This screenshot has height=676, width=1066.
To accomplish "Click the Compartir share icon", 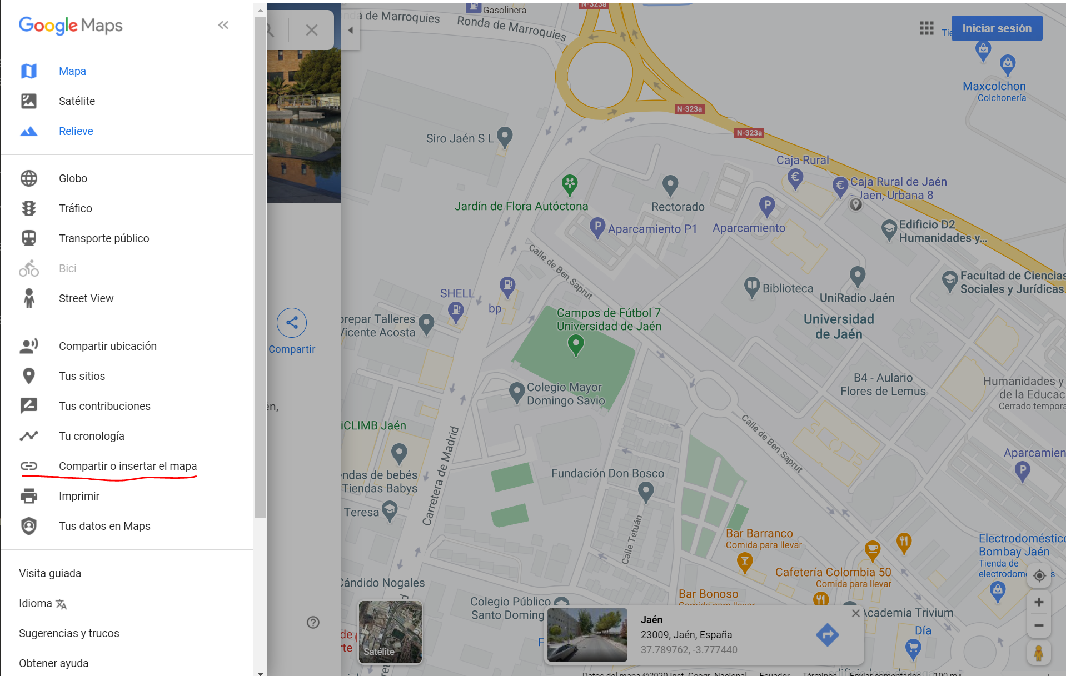I will click(291, 322).
